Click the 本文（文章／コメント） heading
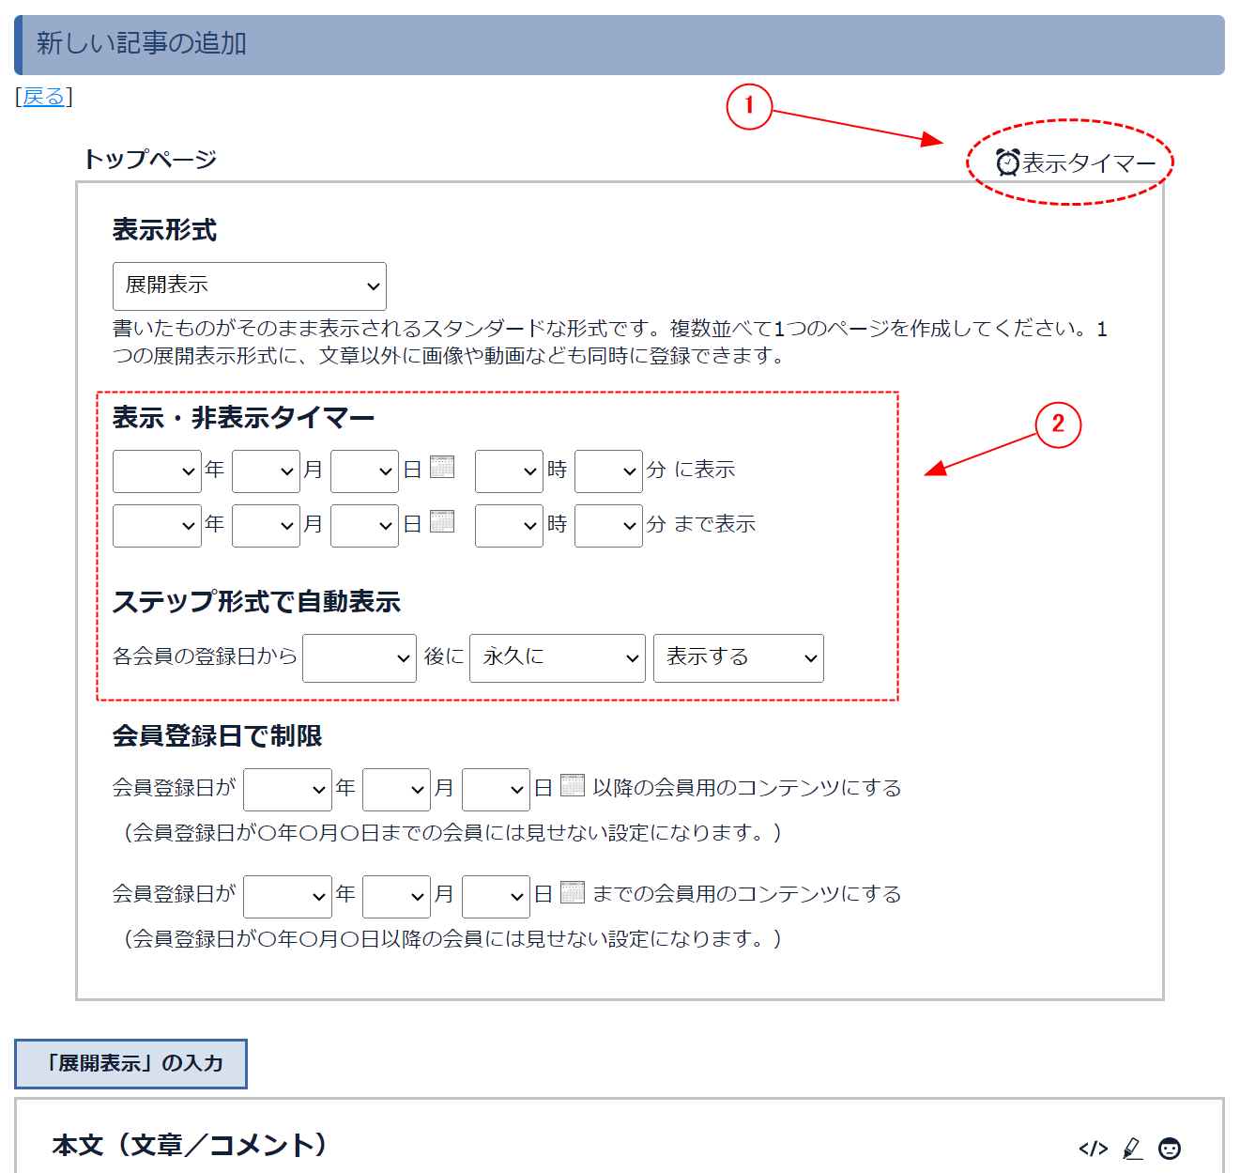The width and height of the screenshot is (1240, 1173). 190,1146
